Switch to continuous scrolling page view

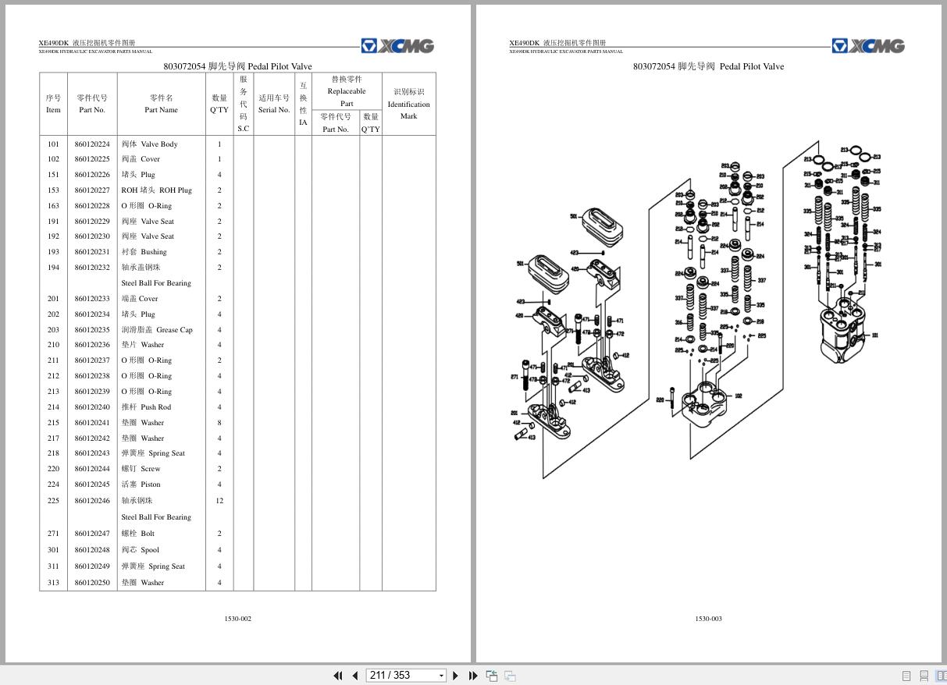[924, 676]
